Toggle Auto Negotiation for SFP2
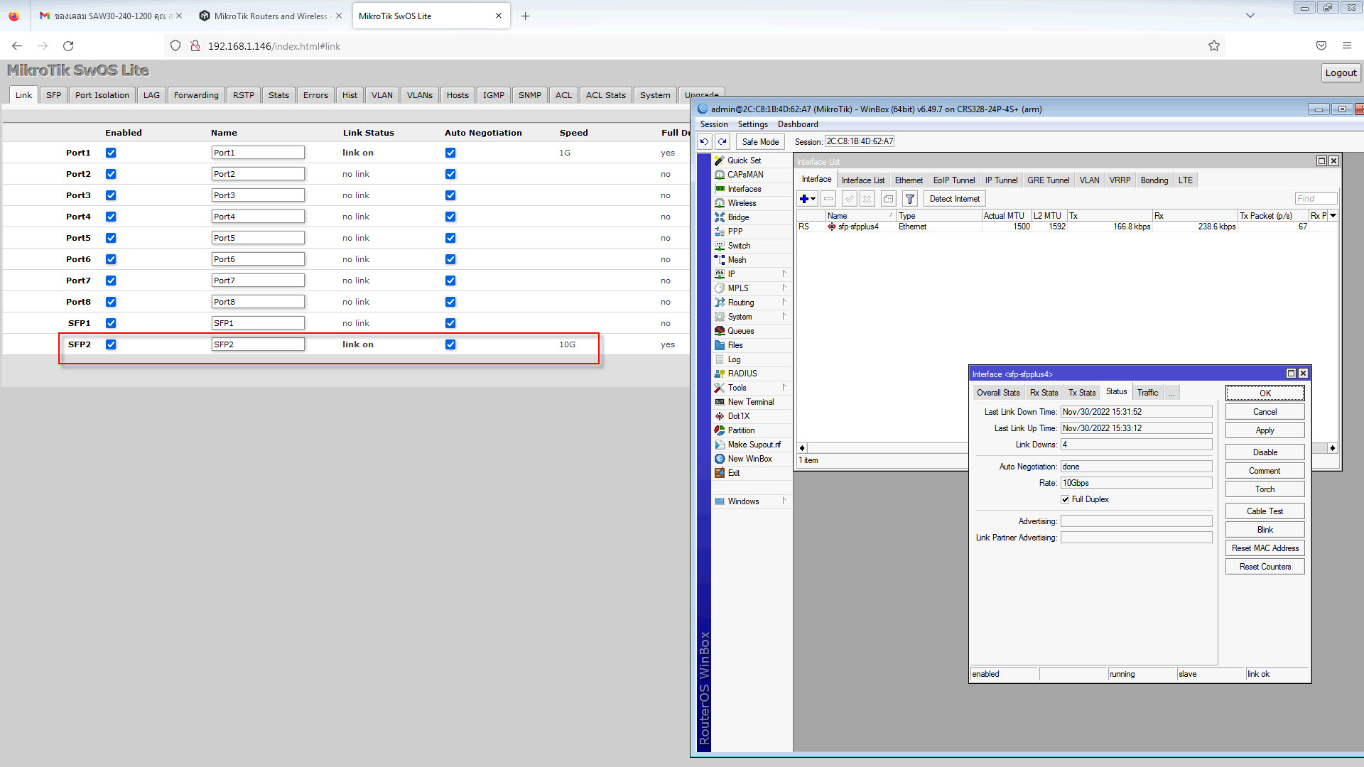1364x767 pixels. pyautogui.click(x=450, y=344)
